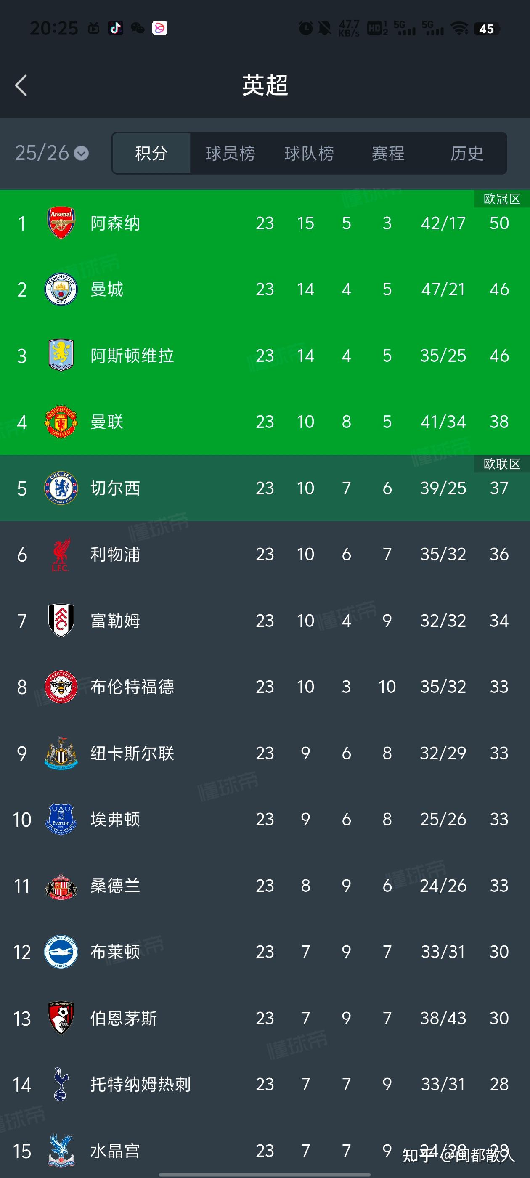Tap the Aston Villa crest

(61, 356)
